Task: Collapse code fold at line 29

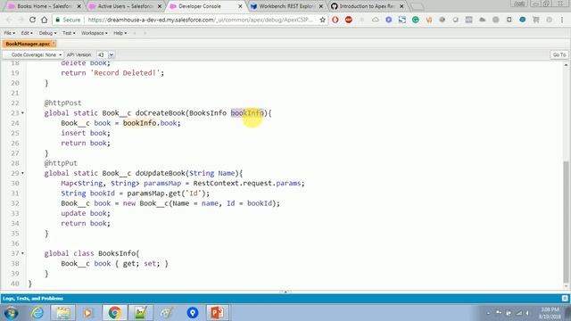Action: pyautogui.click(x=22, y=173)
